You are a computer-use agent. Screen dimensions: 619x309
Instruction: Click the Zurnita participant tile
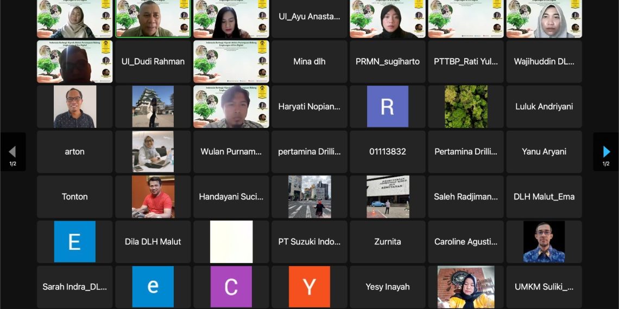(x=388, y=242)
